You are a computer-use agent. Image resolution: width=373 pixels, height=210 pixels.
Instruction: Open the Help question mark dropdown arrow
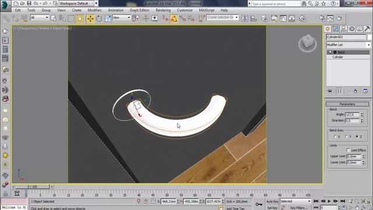click(337, 3)
